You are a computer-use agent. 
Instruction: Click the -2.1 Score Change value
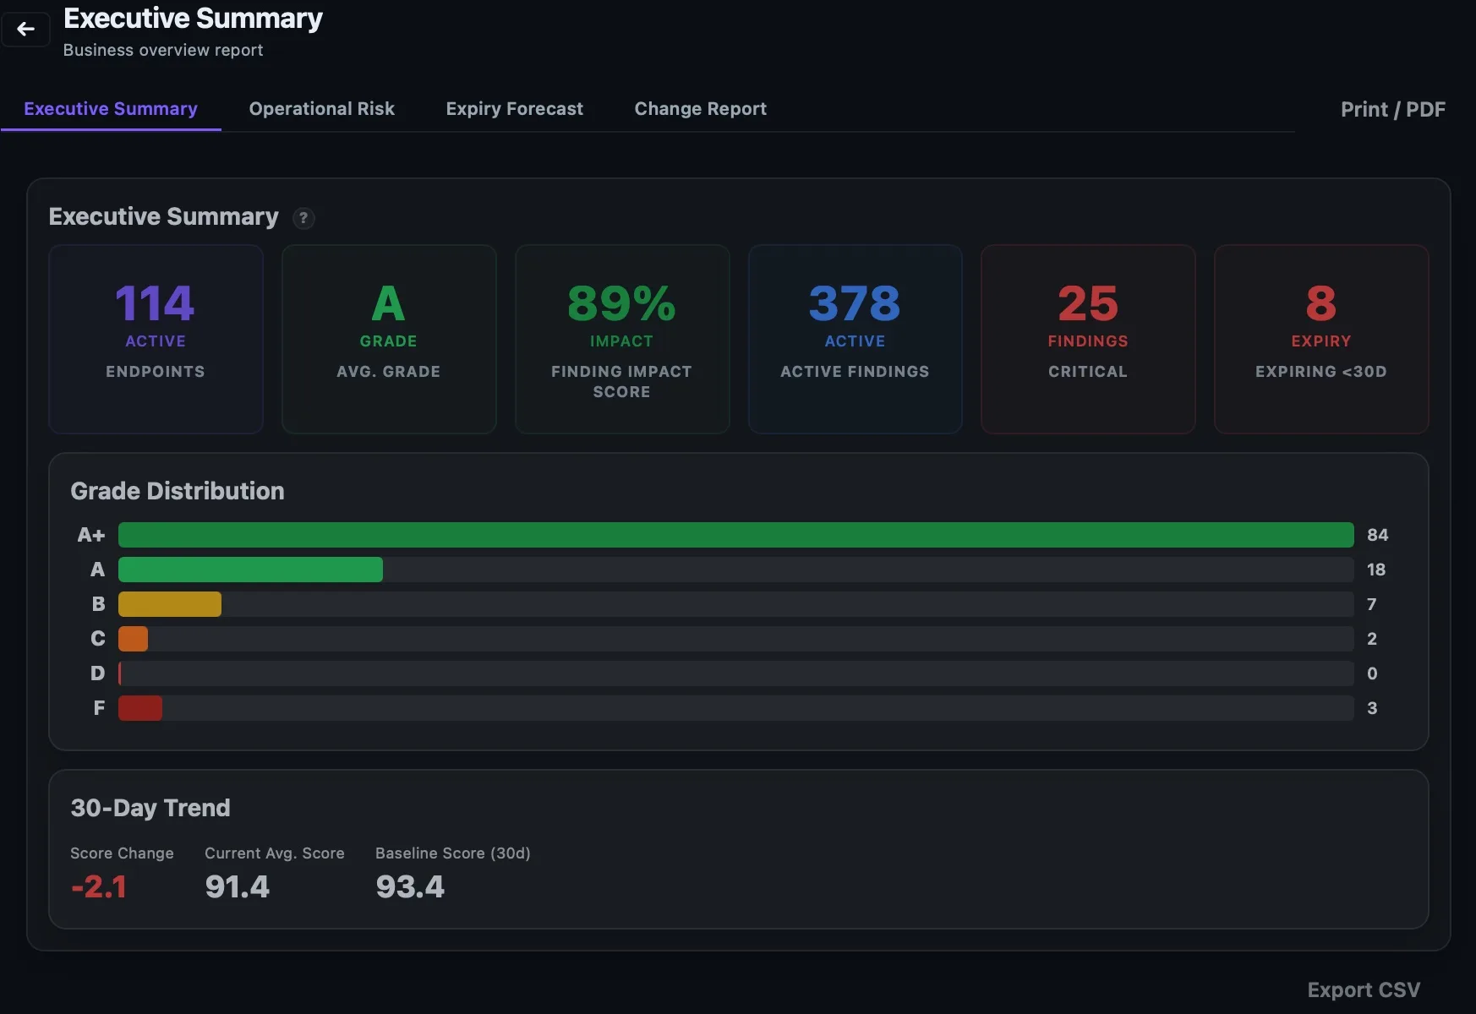tap(99, 886)
